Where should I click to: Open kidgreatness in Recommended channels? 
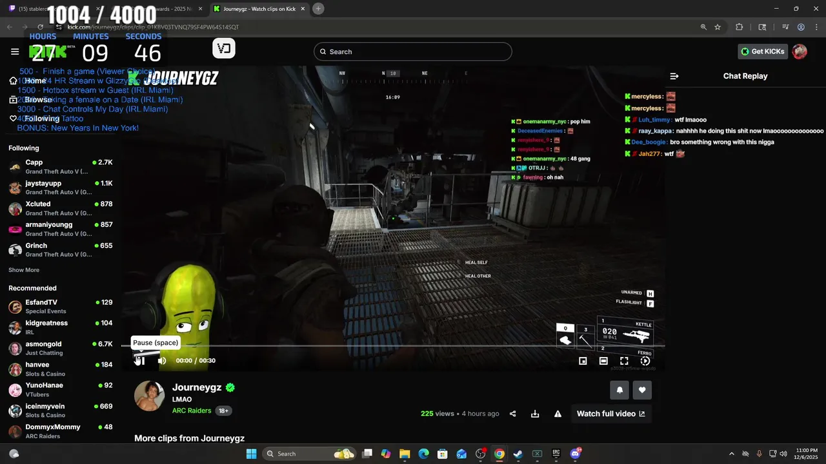click(x=61, y=327)
